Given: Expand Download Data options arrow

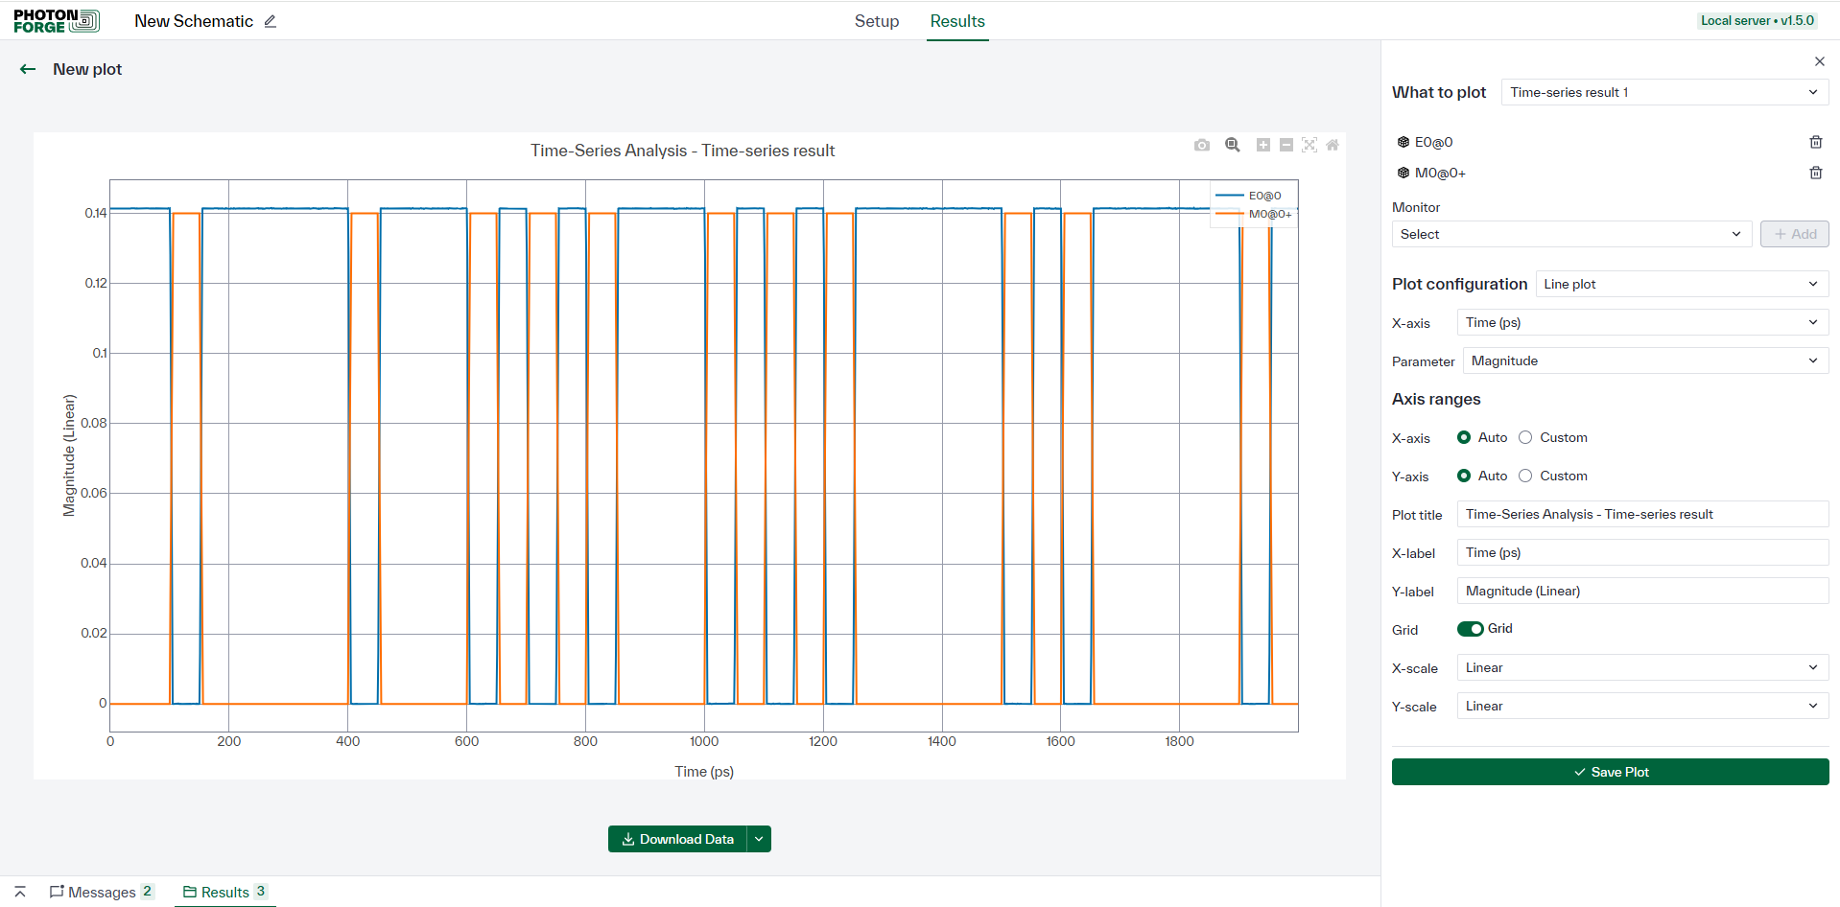Looking at the screenshot, I should [759, 839].
